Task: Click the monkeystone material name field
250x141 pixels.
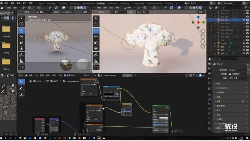Action: [112, 75]
